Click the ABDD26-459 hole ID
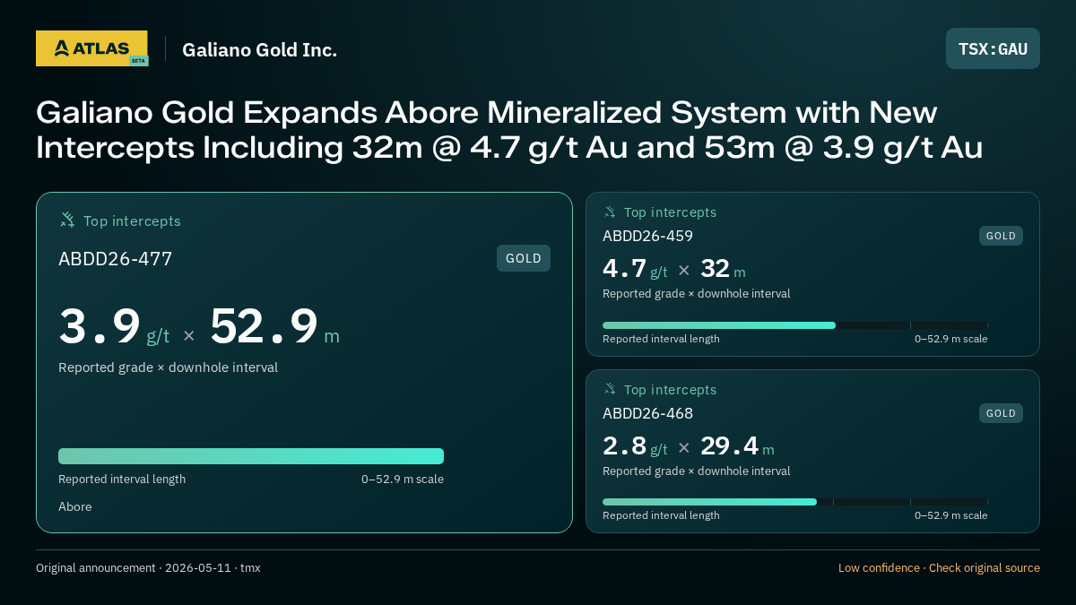 647,237
